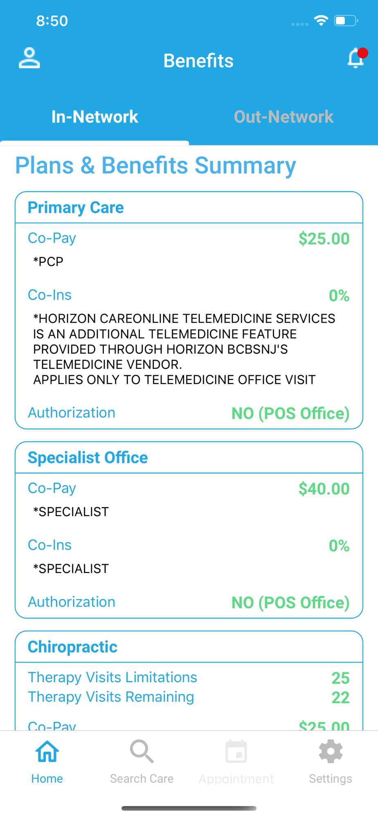Tap the battery status icon

click(x=346, y=20)
